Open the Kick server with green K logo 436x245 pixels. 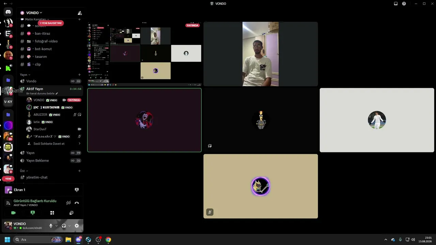click(8, 68)
